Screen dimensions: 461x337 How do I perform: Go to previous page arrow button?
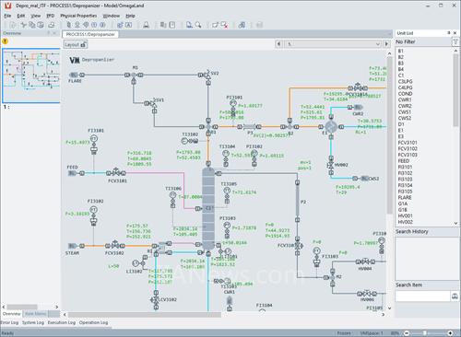[278, 44]
